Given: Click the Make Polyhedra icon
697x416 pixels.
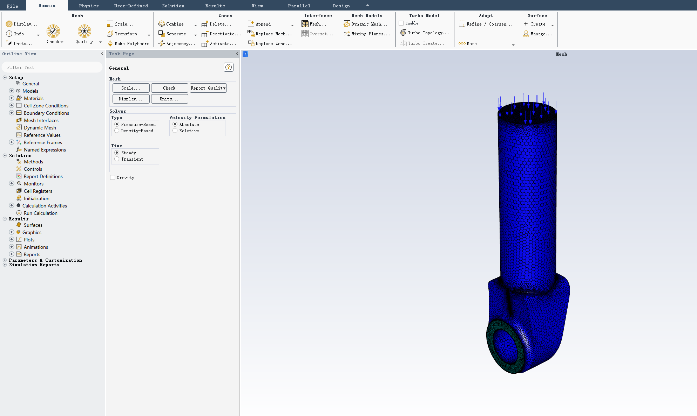Looking at the screenshot, I should tap(110, 43).
